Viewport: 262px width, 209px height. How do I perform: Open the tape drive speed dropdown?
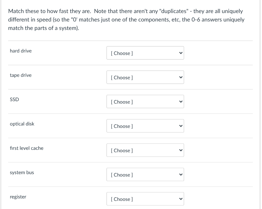click(x=145, y=78)
